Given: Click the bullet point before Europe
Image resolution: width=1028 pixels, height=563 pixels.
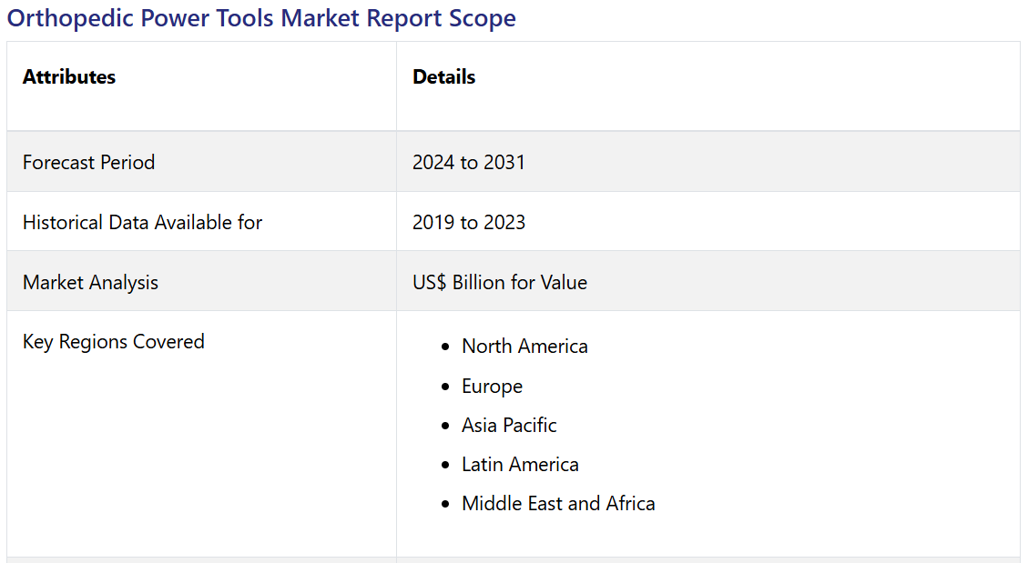Looking at the screenshot, I should point(444,387).
